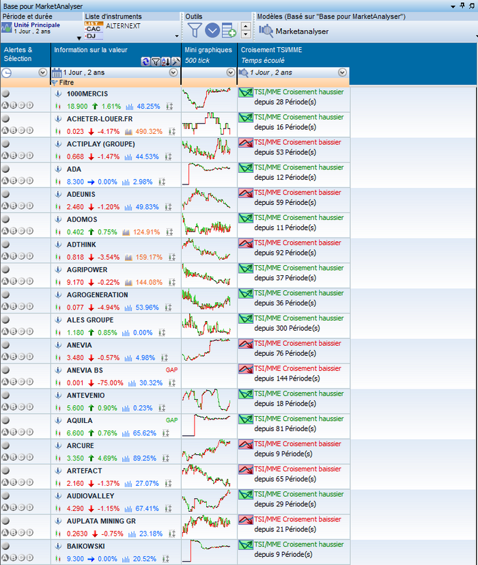Open Période et durée dropdown arrow
The image size is (478, 565).
tap(79, 38)
